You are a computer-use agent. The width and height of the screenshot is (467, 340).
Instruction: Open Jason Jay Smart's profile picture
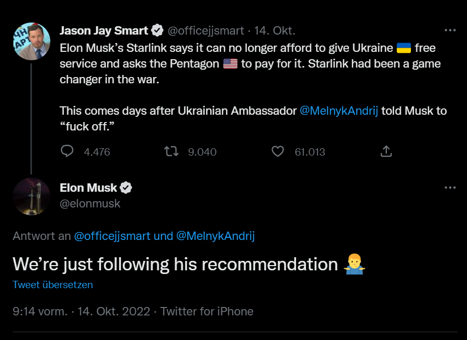pos(31,41)
